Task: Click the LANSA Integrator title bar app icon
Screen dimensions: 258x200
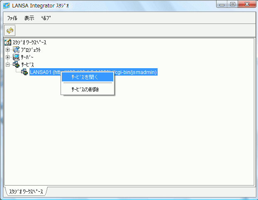Action: click(6, 5)
